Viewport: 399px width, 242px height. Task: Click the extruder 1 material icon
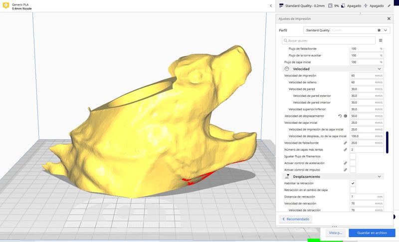click(x=5, y=6)
